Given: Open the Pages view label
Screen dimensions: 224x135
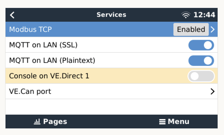Looking at the screenshot, I should pos(55,122).
